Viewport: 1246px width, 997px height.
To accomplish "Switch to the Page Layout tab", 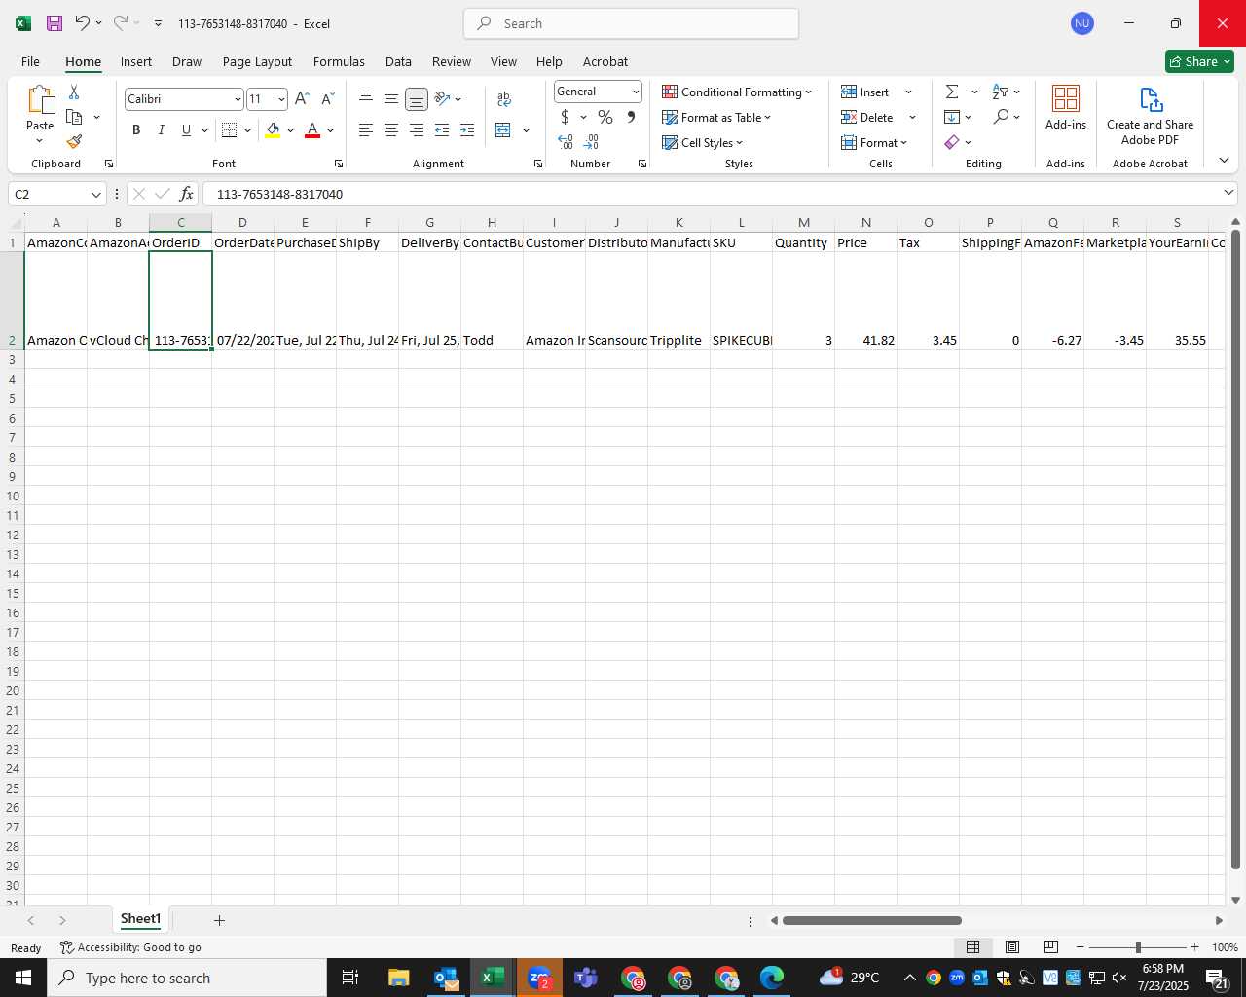I will pyautogui.click(x=257, y=61).
